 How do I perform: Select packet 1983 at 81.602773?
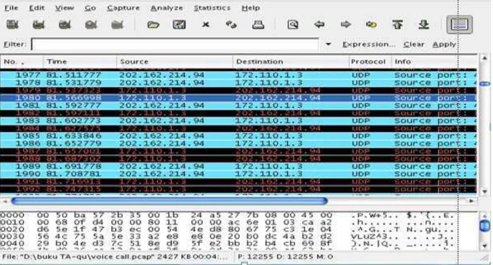pyautogui.click(x=238, y=121)
